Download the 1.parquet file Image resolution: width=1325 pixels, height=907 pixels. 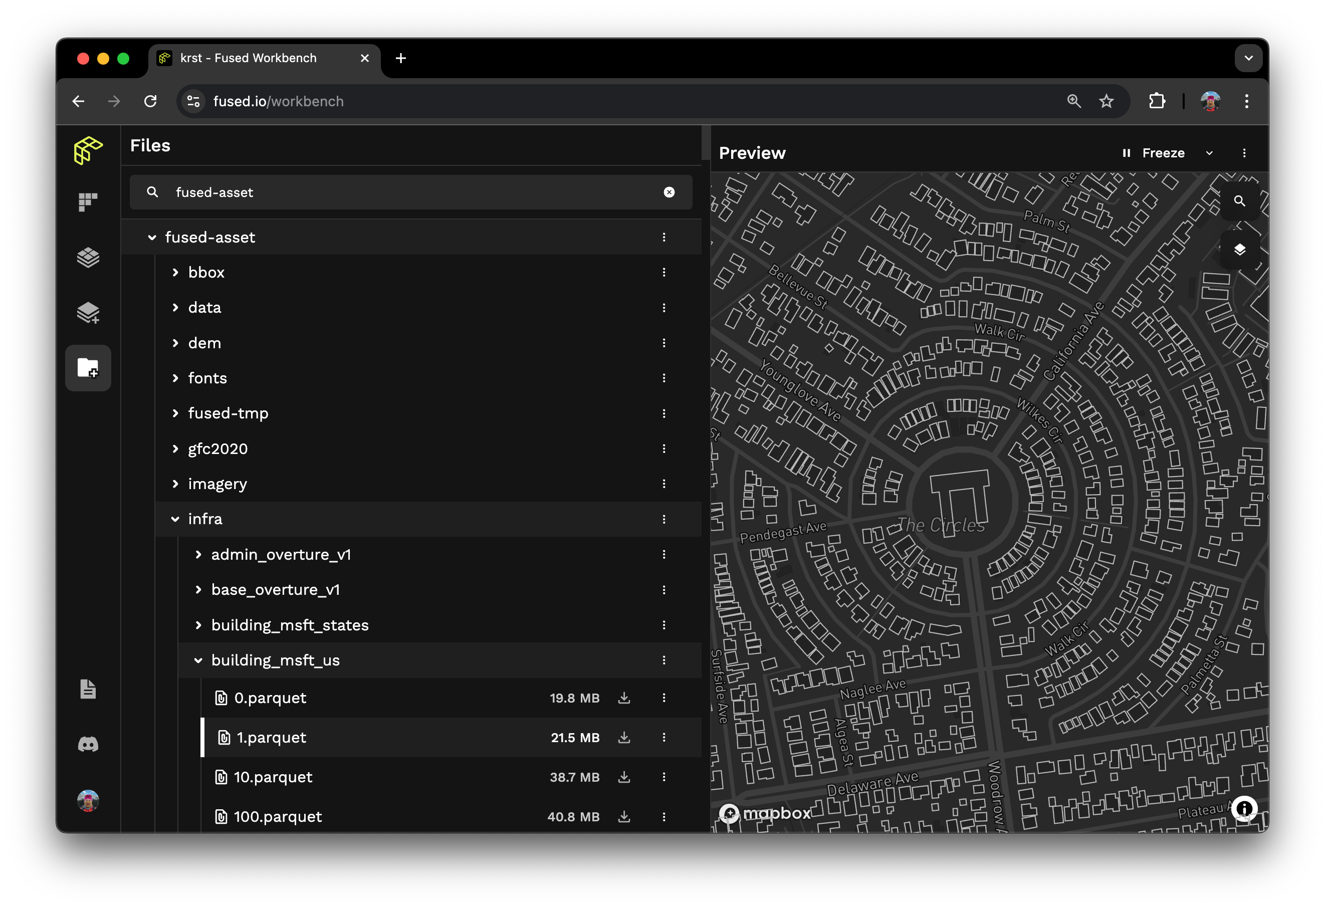[x=624, y=737]
